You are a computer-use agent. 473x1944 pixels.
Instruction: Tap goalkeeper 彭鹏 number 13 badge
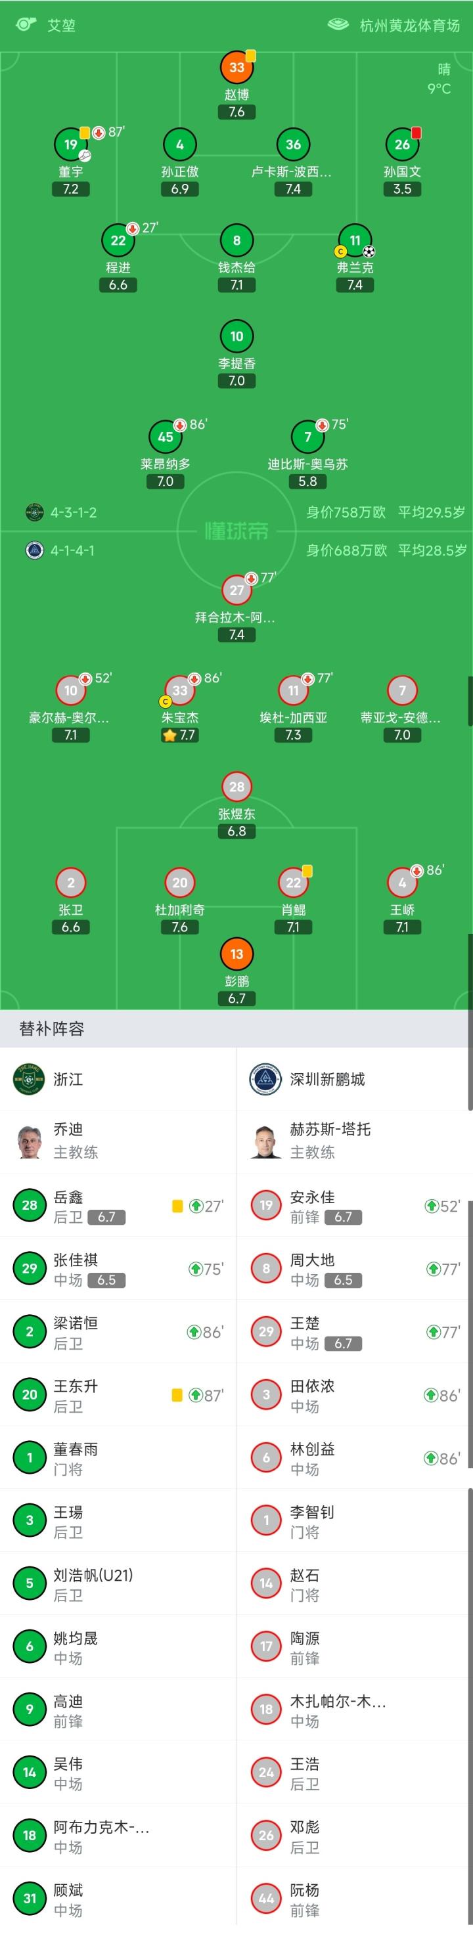pos(237,954)
